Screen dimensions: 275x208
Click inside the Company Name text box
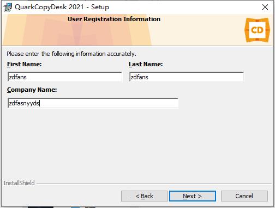point(93,103)
